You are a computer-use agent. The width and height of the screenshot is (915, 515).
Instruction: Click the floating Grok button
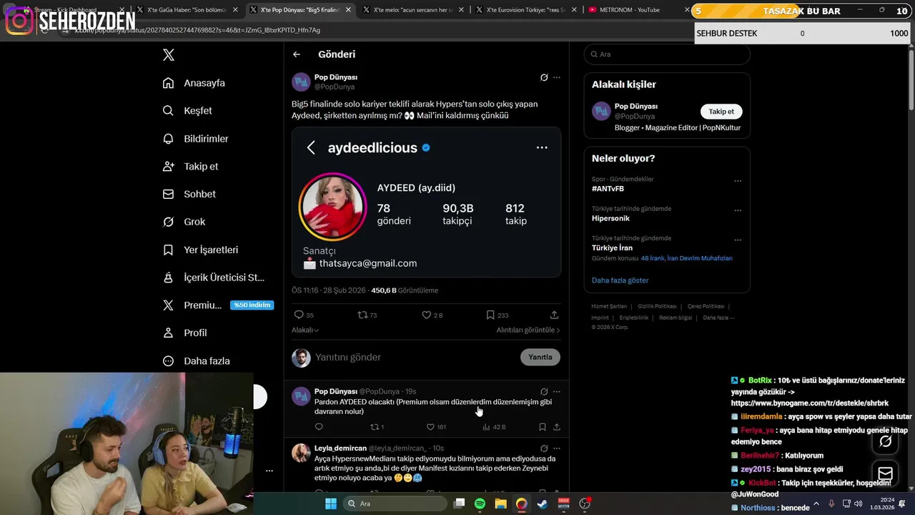(885, 441)
